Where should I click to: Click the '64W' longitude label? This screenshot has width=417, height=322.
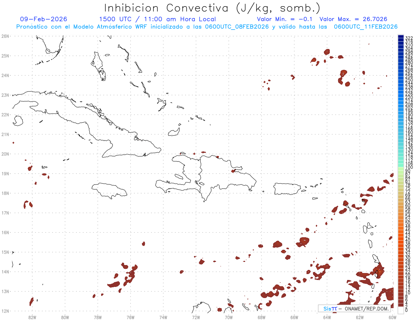point(327,317)
